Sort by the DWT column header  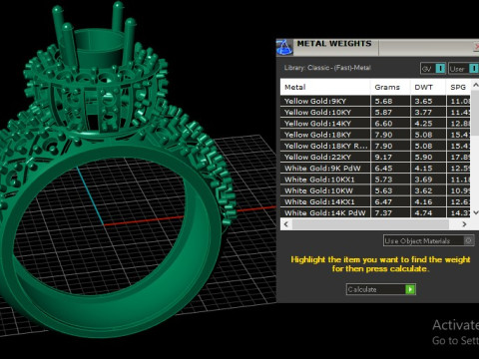[428, 87]
